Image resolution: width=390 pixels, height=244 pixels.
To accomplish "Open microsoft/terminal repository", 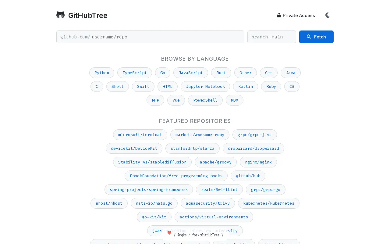I will tap(140, 135).
